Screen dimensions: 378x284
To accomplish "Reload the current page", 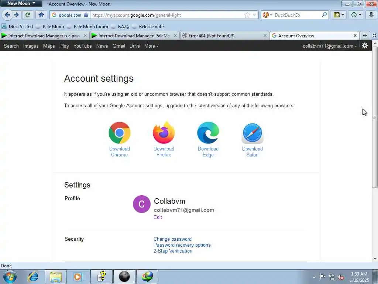I will [28, 15].
